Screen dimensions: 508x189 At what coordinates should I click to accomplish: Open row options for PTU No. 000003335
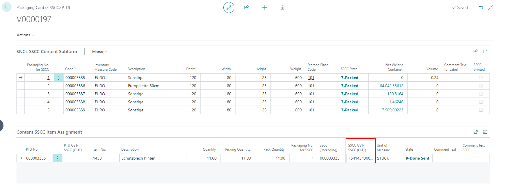pos(58,158)
